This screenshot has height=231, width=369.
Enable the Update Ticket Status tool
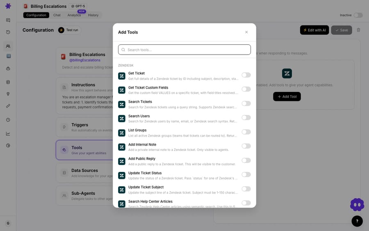pyautogui.click(x=246, y=174)
